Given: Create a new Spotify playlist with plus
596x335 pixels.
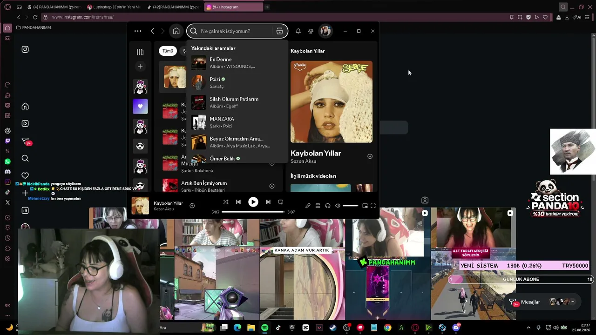Looking at the screenshot, I should click(140, 67).
